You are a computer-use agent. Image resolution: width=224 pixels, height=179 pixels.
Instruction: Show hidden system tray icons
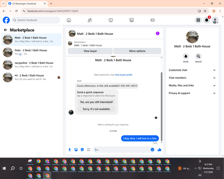point(195,168)
